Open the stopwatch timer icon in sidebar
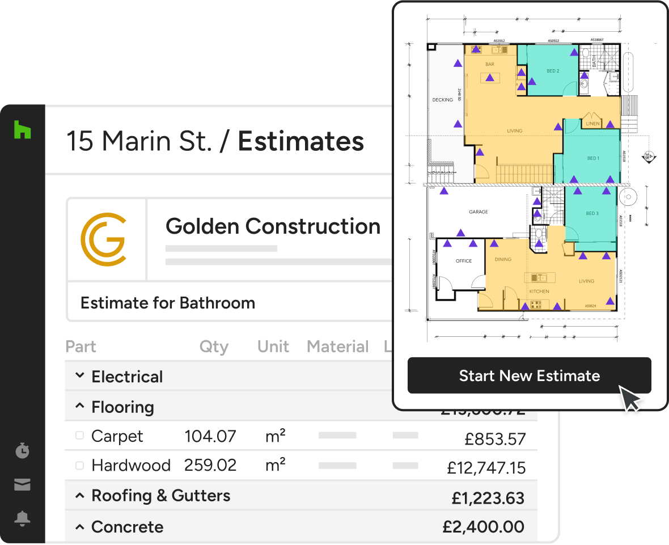This screenshot has height=545, width=669. 22,451
